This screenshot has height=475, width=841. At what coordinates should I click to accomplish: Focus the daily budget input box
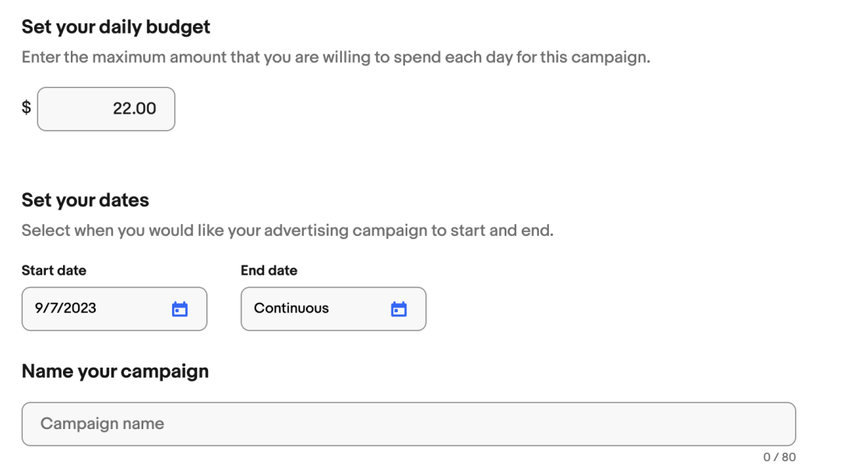pyautogui.click(x=106, y=109)
